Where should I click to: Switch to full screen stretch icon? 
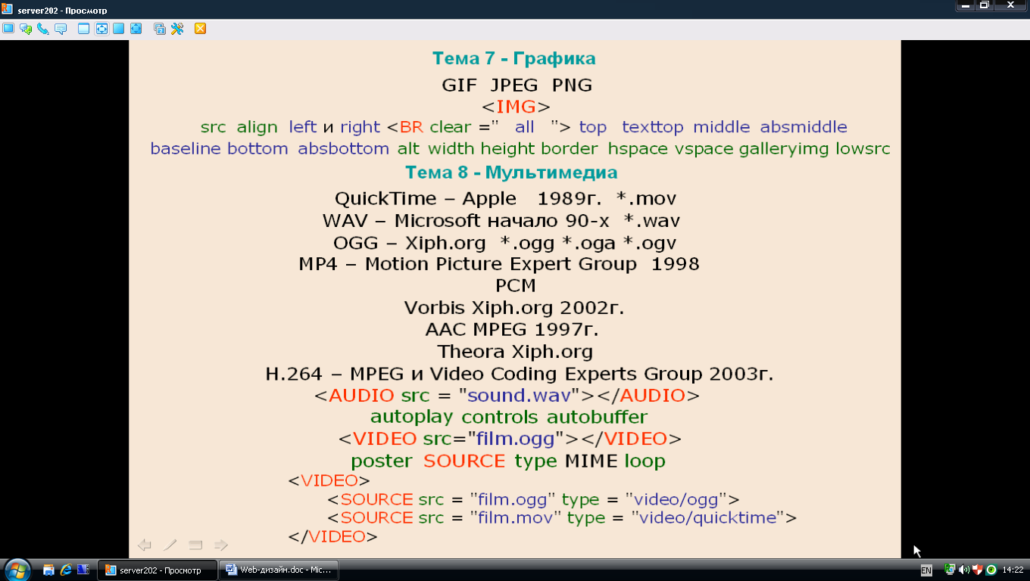136,29
